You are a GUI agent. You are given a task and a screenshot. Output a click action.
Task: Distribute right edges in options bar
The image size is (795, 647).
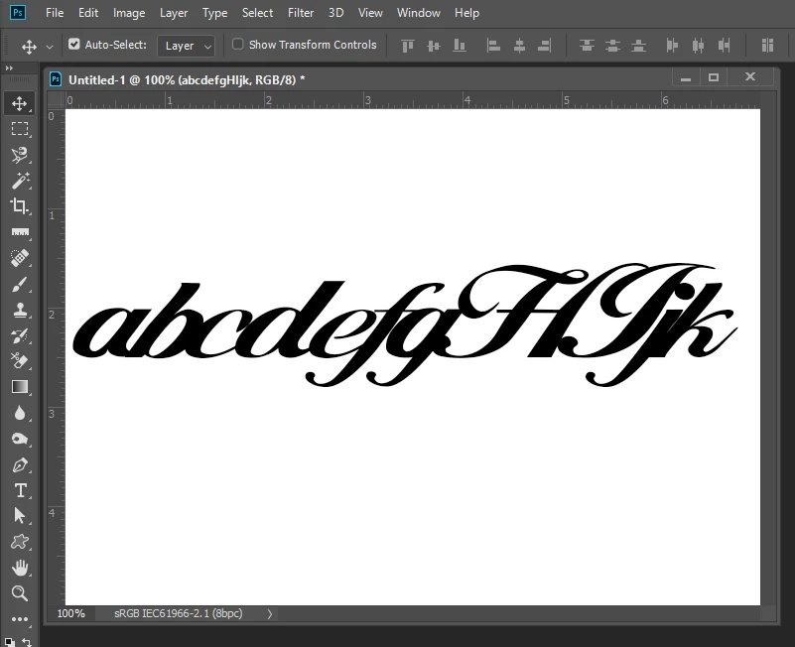coord(724,46)
